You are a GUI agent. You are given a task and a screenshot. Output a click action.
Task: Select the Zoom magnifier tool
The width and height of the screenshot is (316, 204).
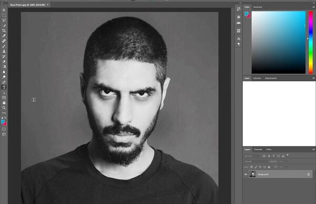tap(4, 108)
